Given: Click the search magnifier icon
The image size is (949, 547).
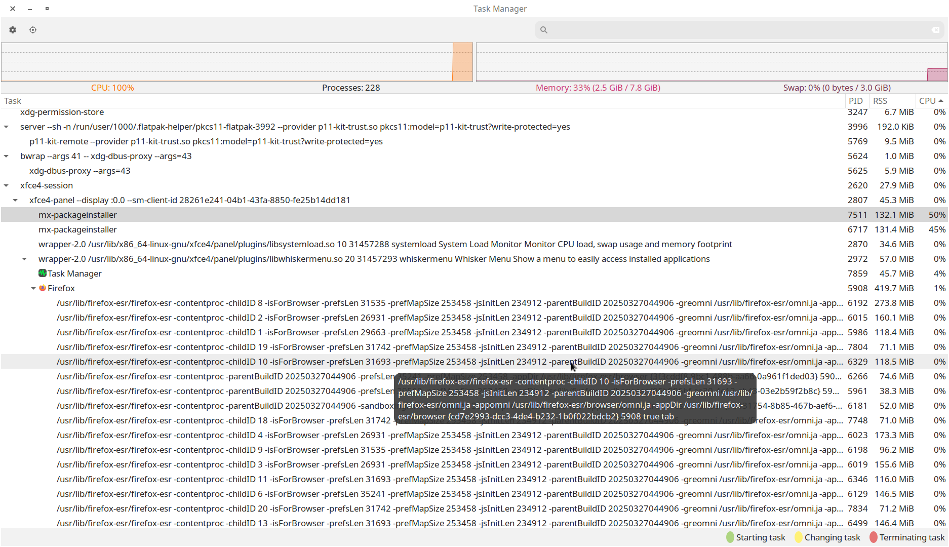Looking at the screenshot, I should 544,30.
